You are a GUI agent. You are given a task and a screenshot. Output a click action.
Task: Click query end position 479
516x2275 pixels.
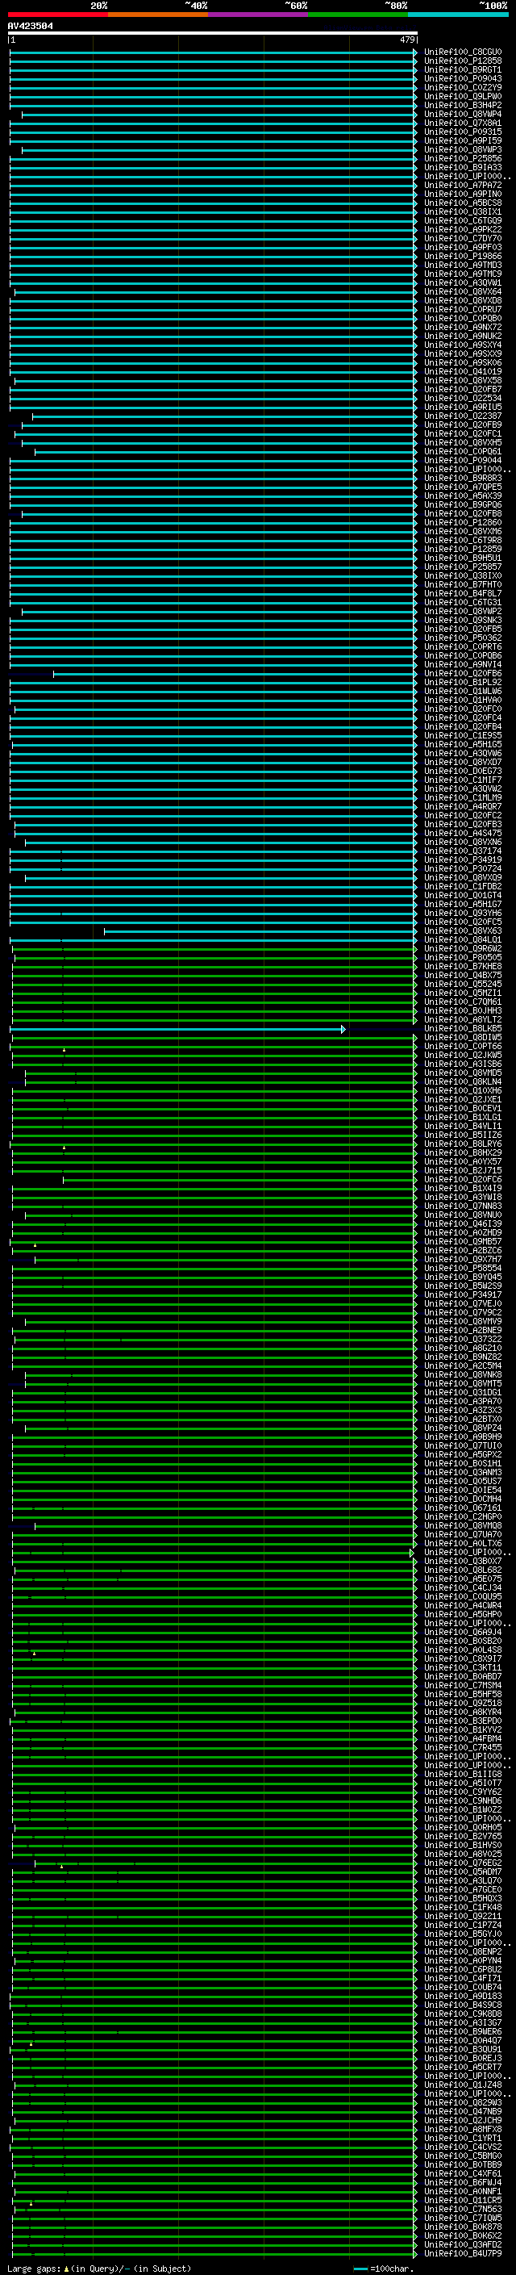406,40
